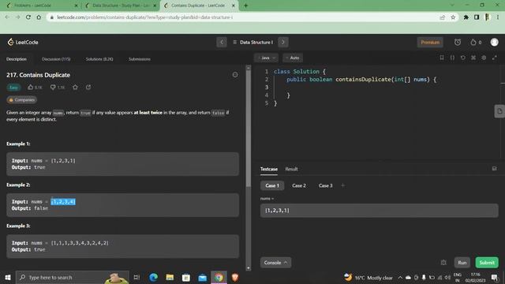Switch to the Solutions tab
The height and width of the screenshot is (284, 505).
tap(99, 59)
